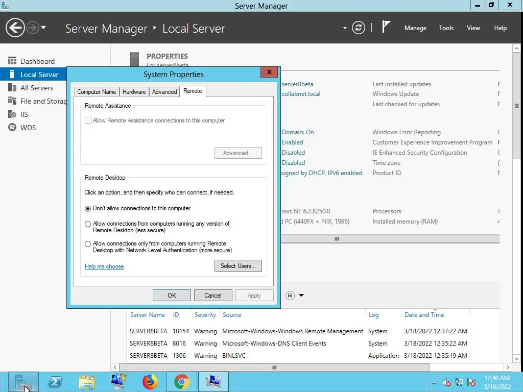Open the dropdown arrow left of refresh icon
The height and width of the screenshot is (392, 523).
(x=345, y=28)
